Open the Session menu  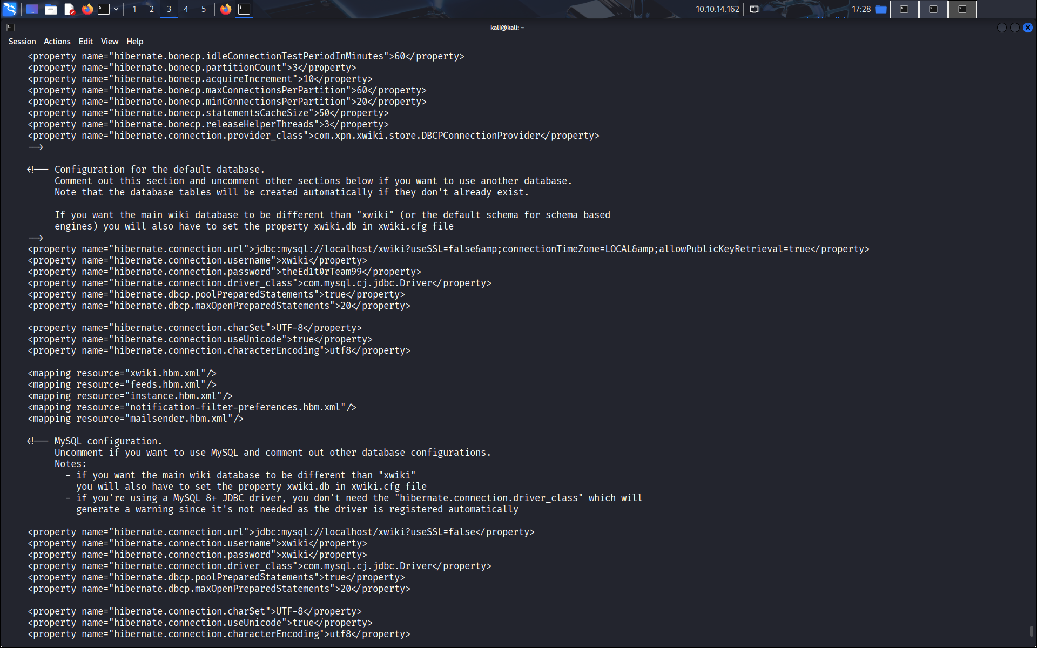tap(22, 42)
